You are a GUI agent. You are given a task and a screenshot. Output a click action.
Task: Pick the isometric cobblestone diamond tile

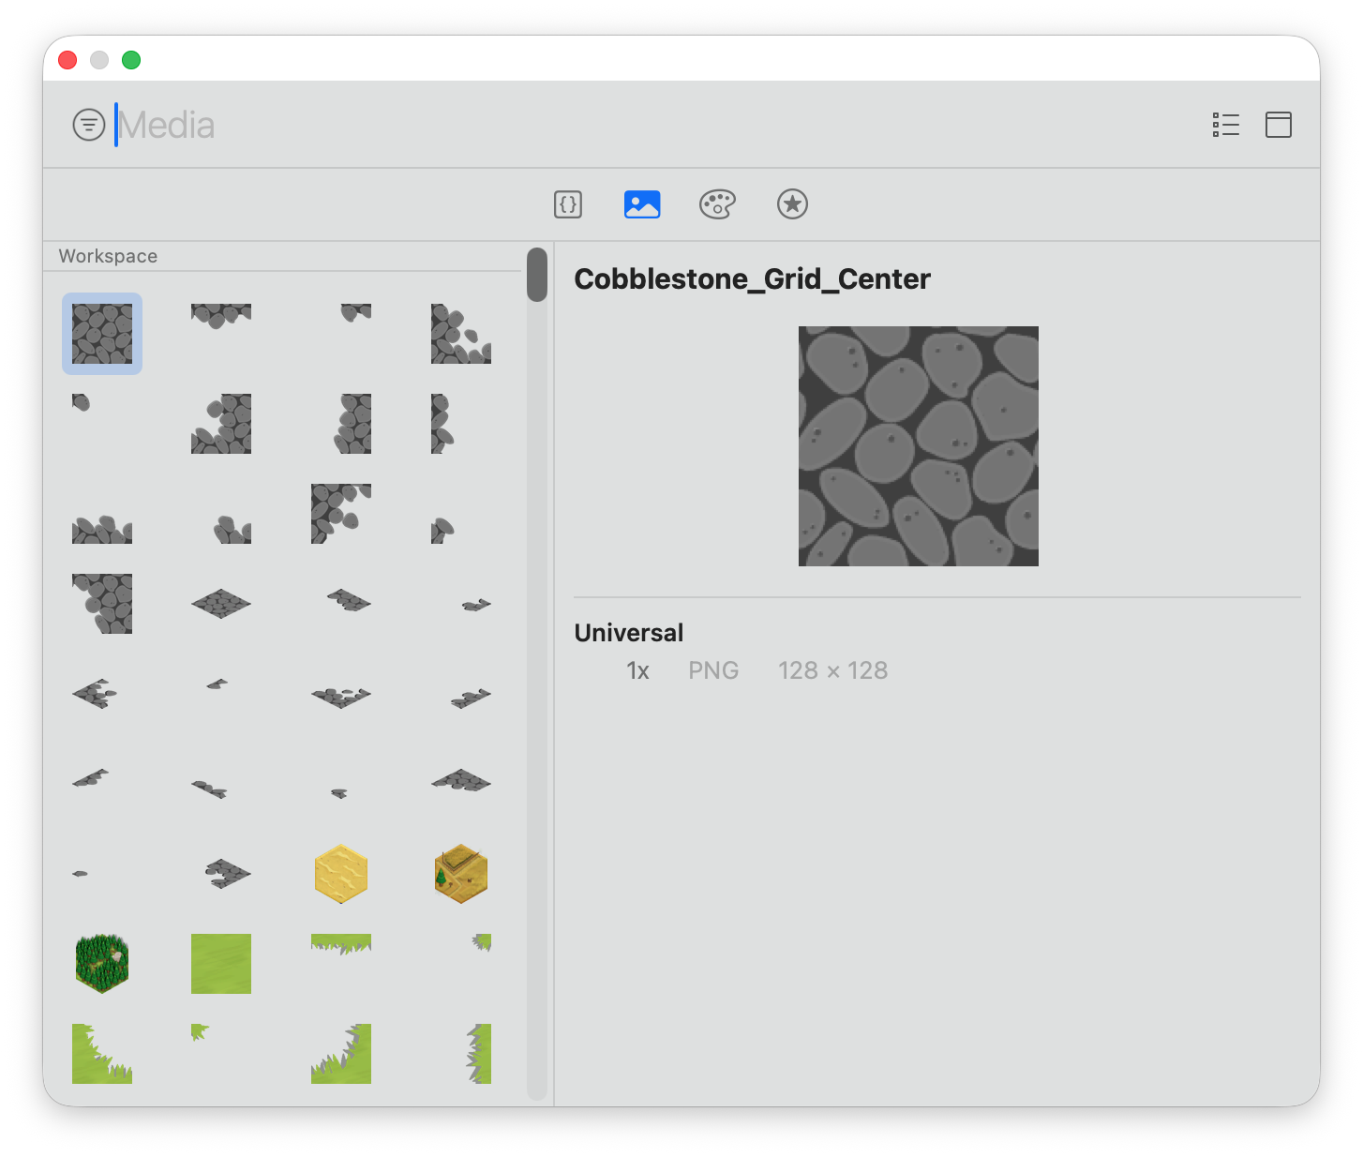pyautogui.click(x=221, y=604)
